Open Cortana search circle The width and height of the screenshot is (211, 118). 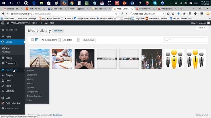point(11,3)
